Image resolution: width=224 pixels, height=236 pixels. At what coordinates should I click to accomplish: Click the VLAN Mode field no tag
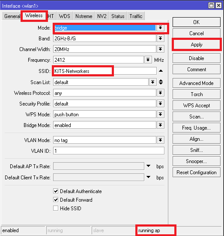(x=105, y=140)
